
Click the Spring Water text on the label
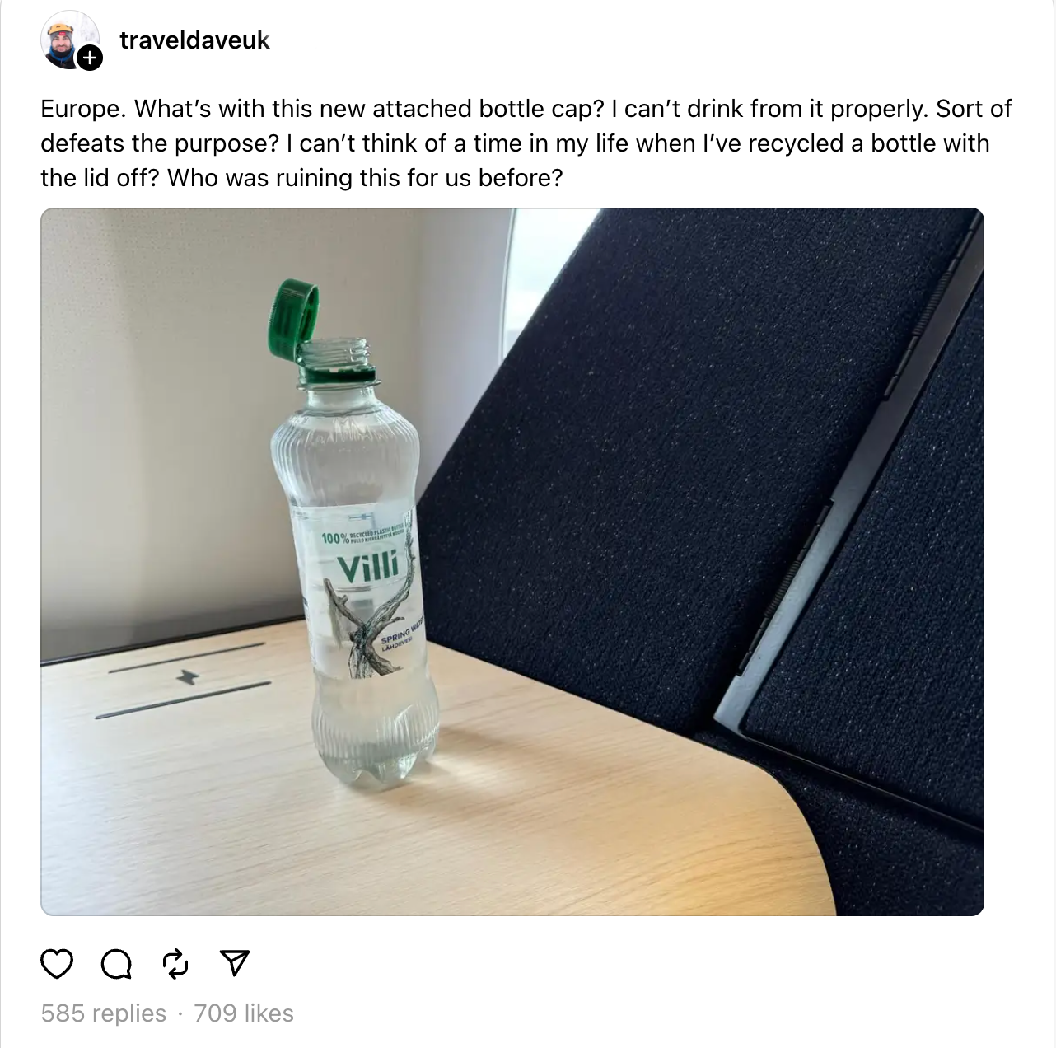(x=400, y=639)
